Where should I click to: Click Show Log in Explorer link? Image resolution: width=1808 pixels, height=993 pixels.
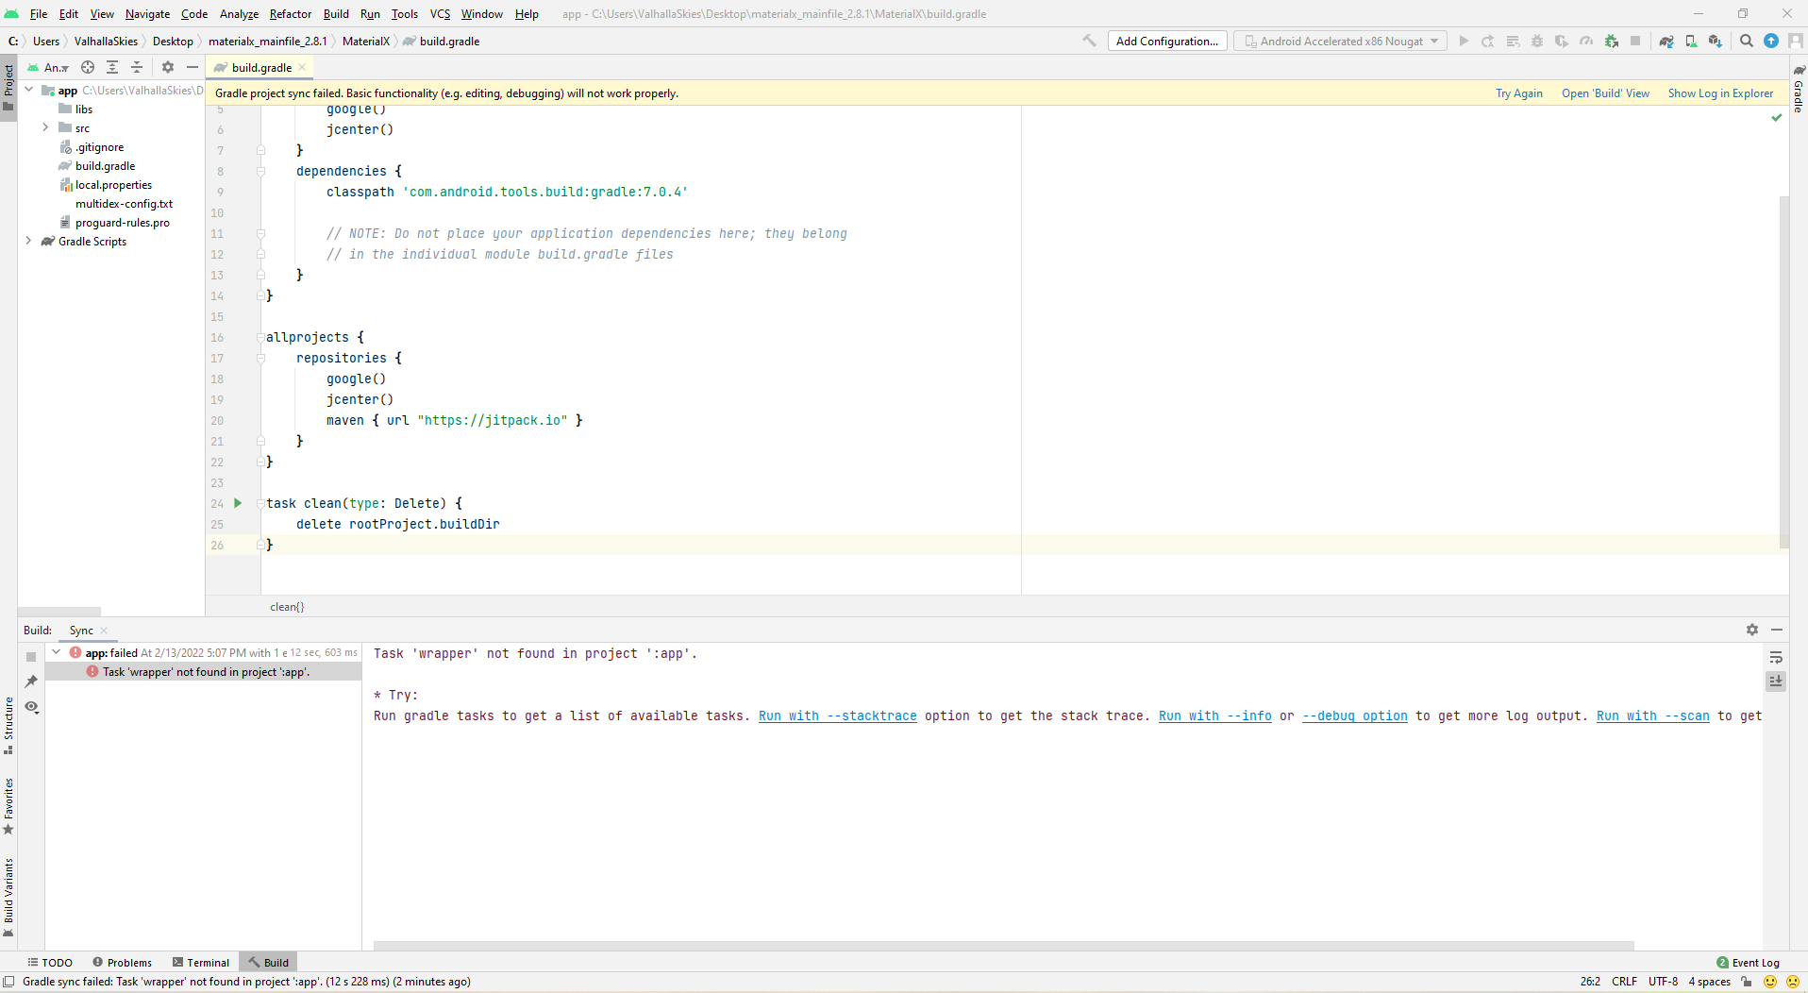1720,93
